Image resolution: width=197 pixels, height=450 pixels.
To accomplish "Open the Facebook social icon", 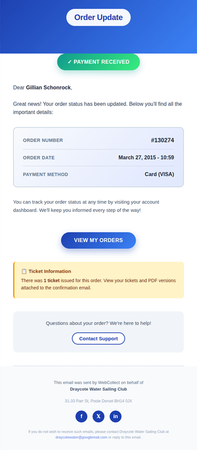I will (81, 416).
